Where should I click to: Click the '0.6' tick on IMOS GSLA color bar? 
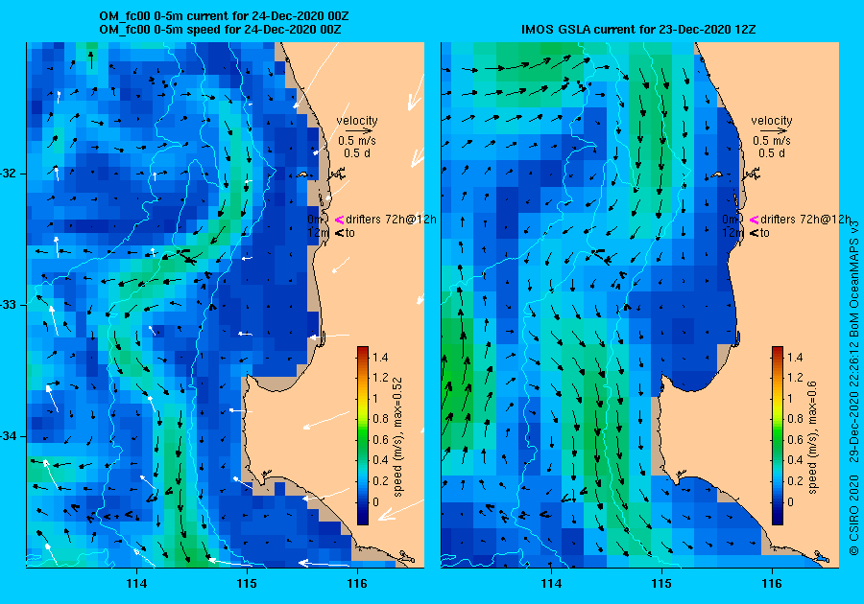coord(795,439)
